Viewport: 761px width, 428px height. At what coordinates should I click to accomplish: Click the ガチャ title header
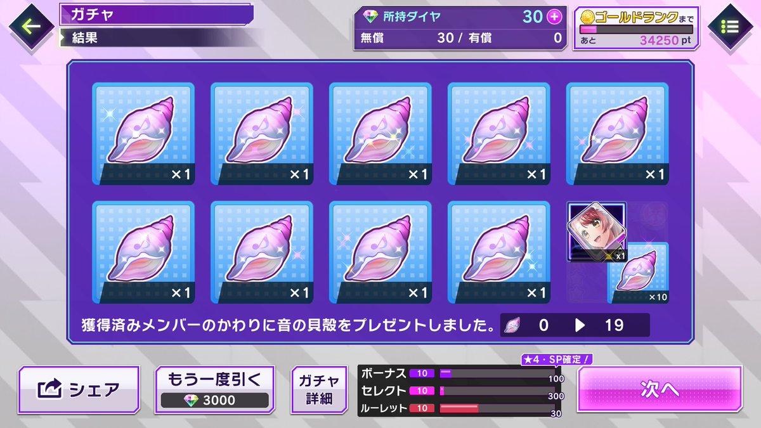click(155, 15)
